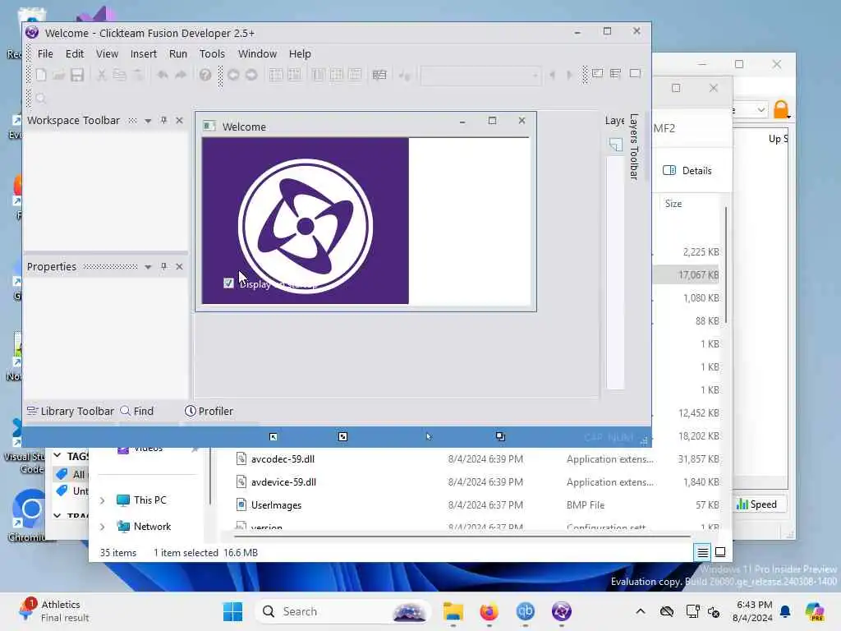Screen dimensions: 841x631
Task: Click the Cut scissors toolbar icon
Action: [101, 75]
